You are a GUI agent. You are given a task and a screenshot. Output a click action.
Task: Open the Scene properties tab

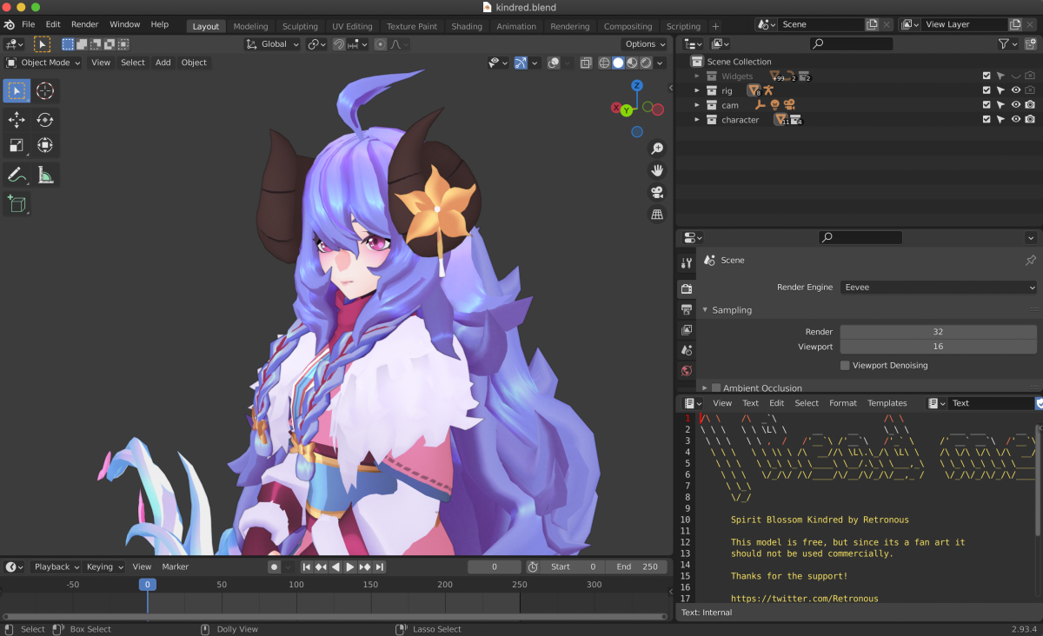click(x=687, y=350)
